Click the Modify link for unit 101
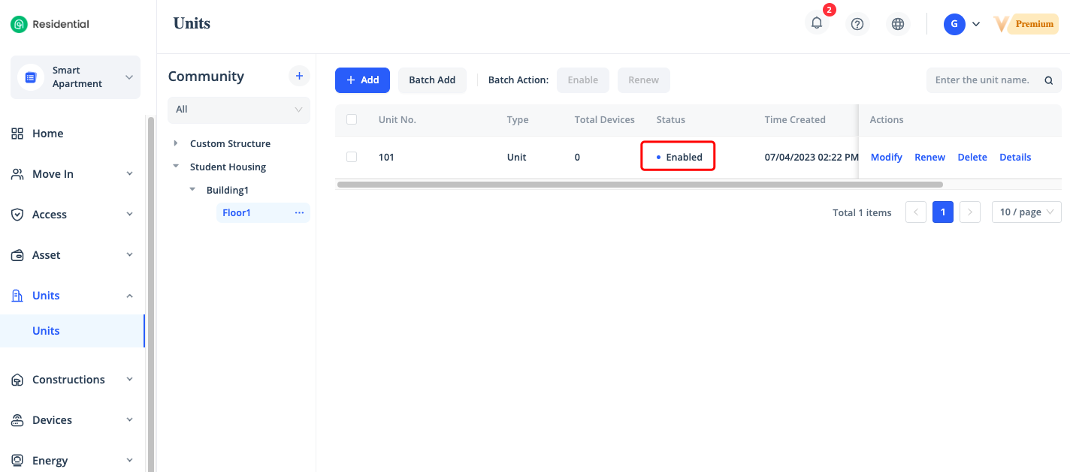This screenshot has width=1070, height=472. click(x=886, y=157)
